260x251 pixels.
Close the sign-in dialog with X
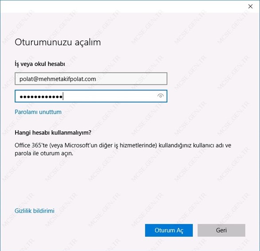pyautogui.click(x=250, y=6)
